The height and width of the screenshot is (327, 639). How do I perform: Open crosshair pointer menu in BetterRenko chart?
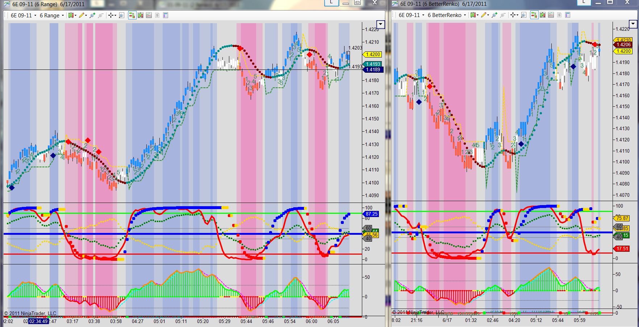click(x=514, y=15)
